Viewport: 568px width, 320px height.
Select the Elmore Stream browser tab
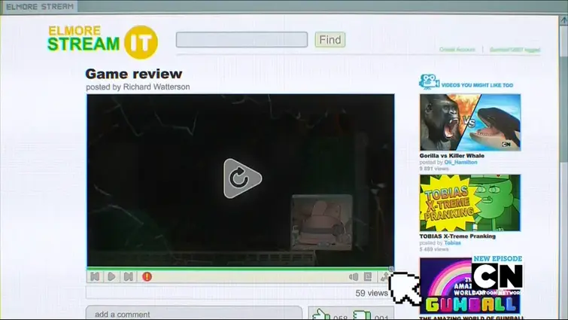click(39, 7)
